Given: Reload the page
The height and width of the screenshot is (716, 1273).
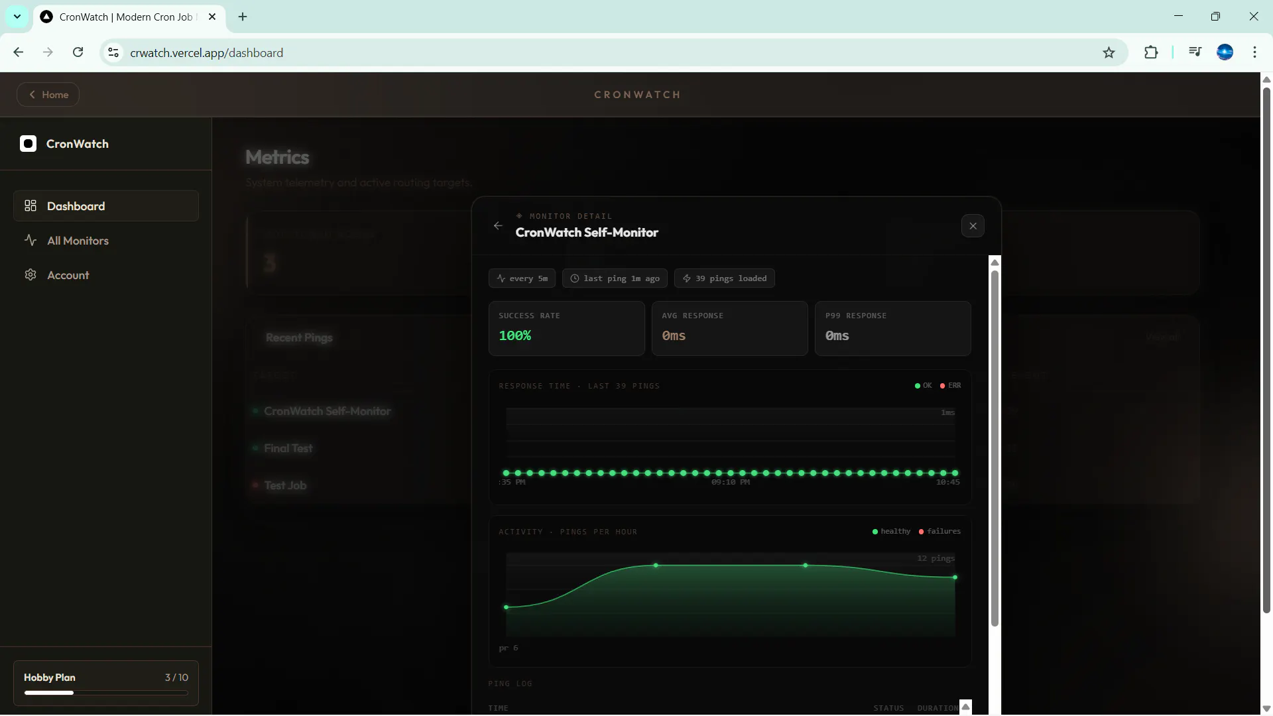Looking at the screenshot, I should tap(78, 52).
